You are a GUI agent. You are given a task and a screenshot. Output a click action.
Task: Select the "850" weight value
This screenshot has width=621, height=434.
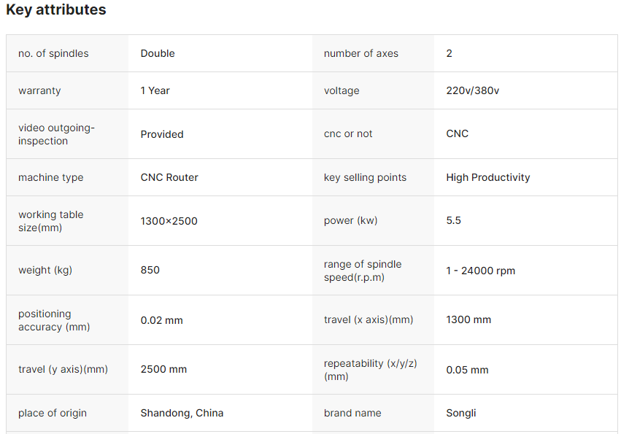(150, 270)
